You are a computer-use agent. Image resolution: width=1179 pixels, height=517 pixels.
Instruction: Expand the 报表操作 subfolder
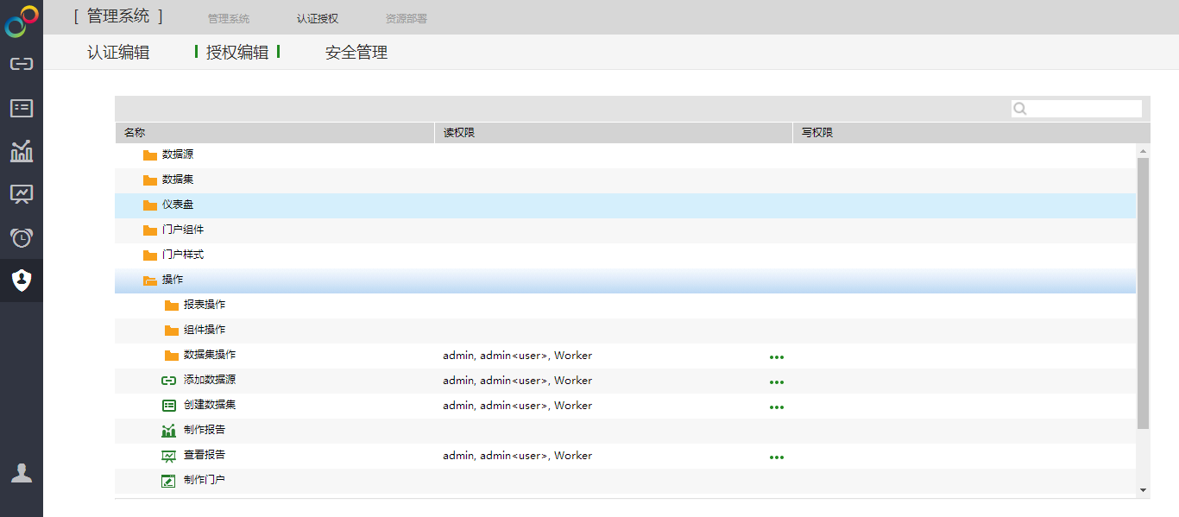(171, 306)
